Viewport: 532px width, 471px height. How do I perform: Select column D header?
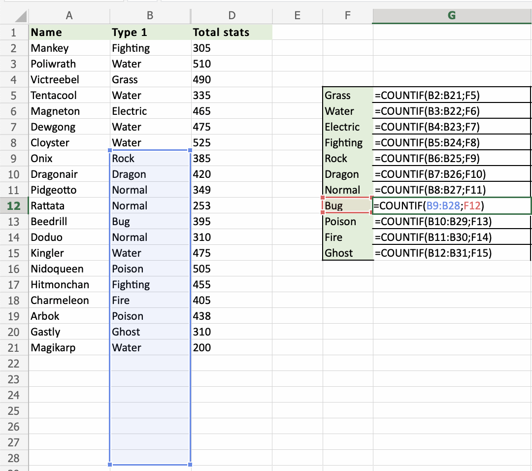pos(232,16)
